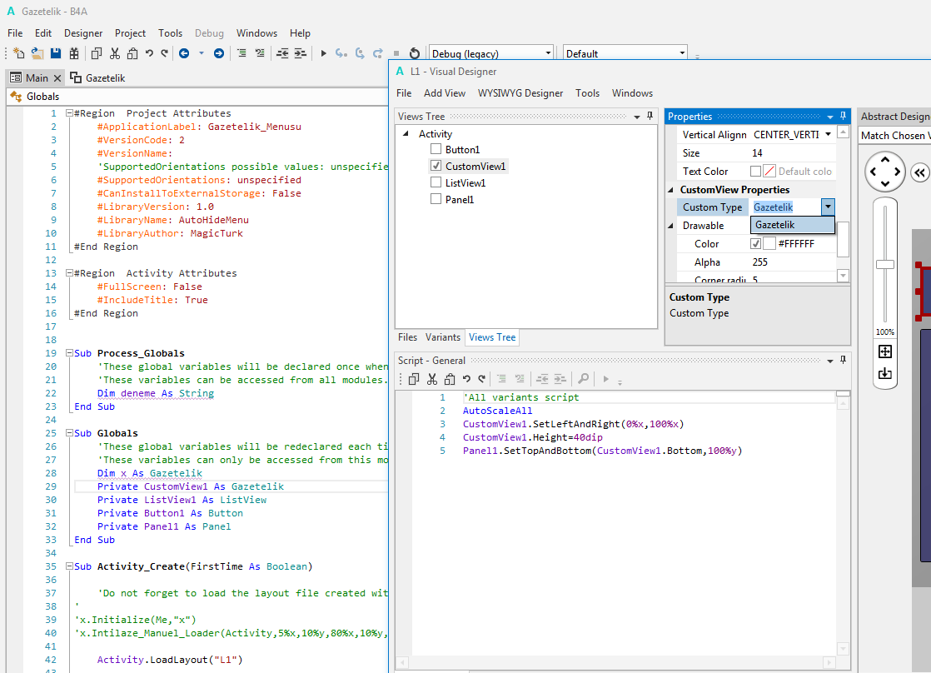Open the WYSIWYG Designer menu

pyautogui.click(x=520, y=93)
